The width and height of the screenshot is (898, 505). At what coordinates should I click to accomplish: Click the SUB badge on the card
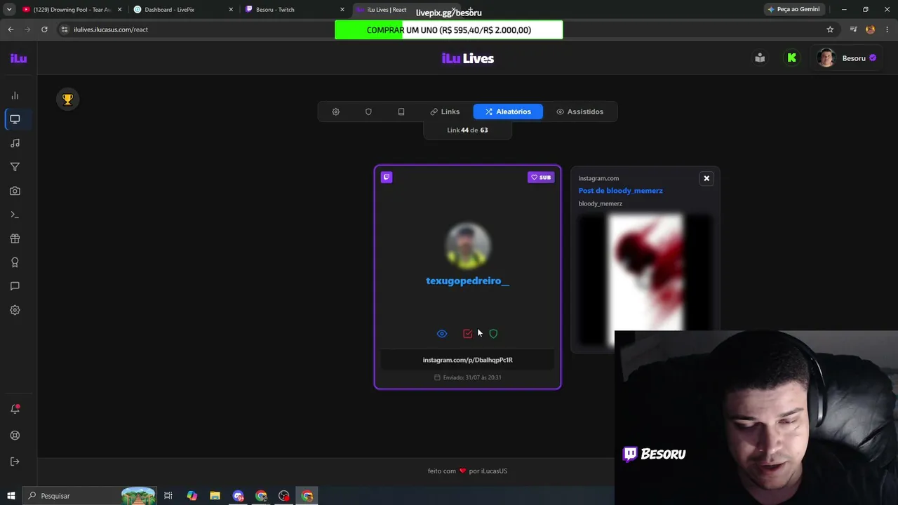point(541,177)
